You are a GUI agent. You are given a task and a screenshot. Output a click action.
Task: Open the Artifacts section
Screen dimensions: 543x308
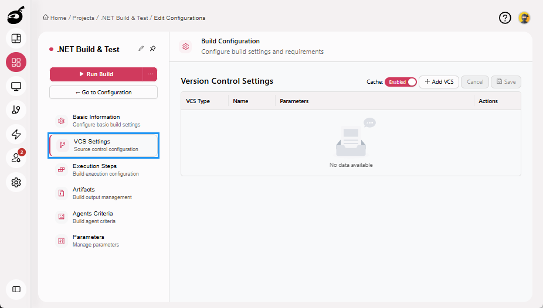[x=104, y=193]
